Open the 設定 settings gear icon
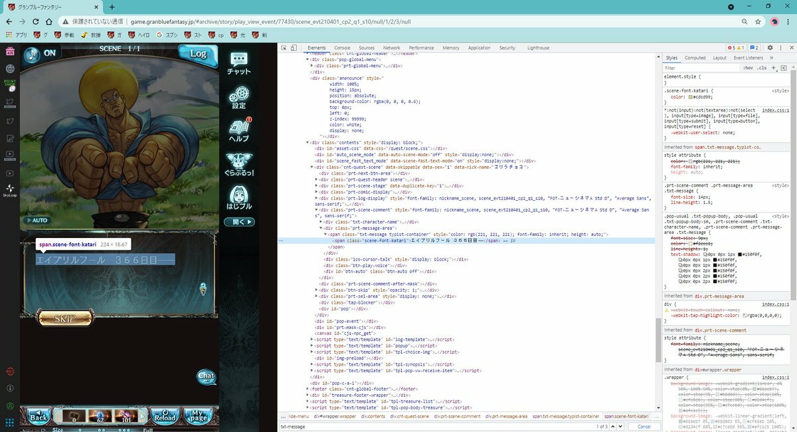This screenshot has height=432, width=797. 238,97
